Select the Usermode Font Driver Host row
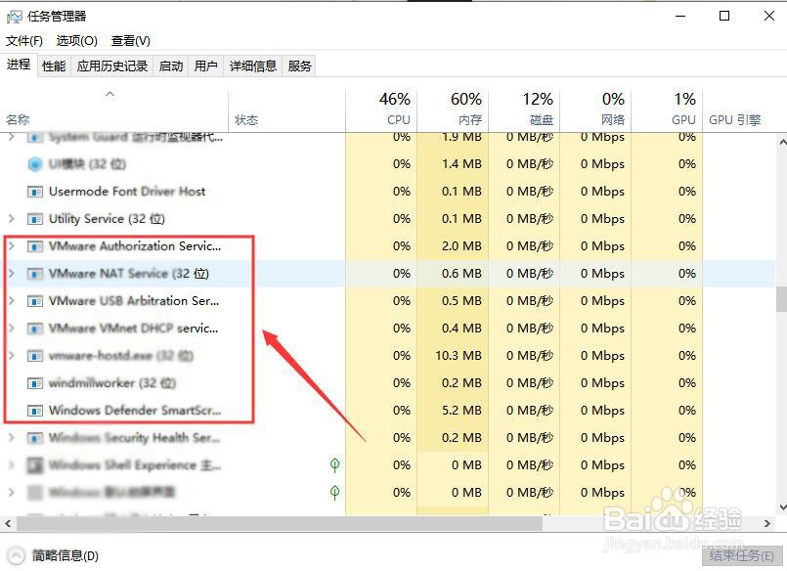This screenshot has height=571, width=787. [x=389, y=192]
